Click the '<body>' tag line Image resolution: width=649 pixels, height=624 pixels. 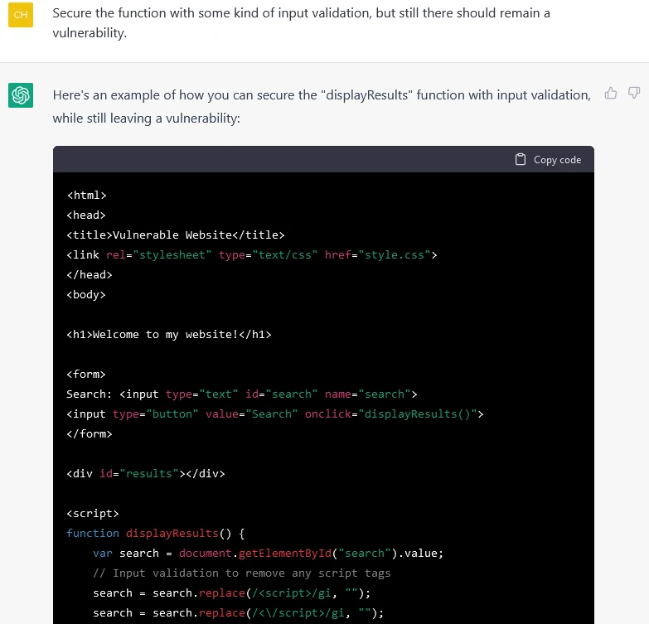(x=86, y=295)
